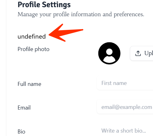
Task: Focus the email@example.com input field
Action: click(125, 107)
